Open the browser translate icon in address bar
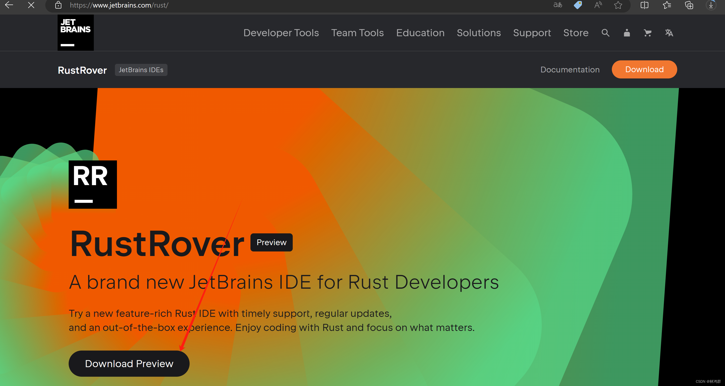725x386 pixels. click(x=558, y=5)
